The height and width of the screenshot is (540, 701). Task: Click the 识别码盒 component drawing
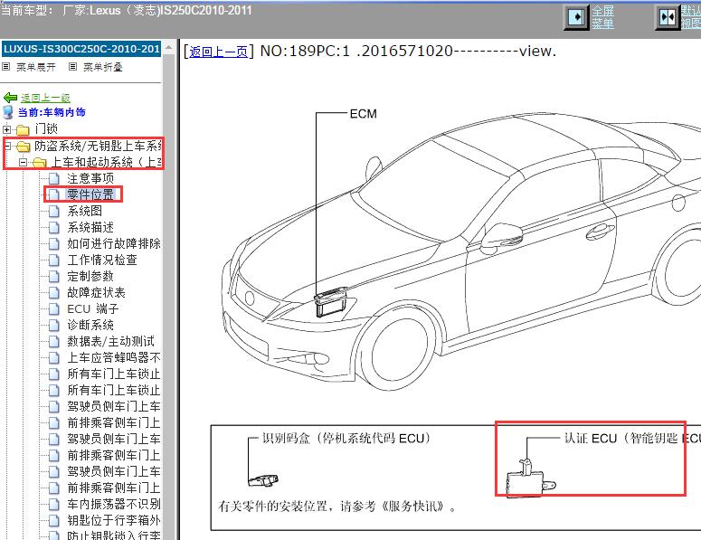(263, 480)
